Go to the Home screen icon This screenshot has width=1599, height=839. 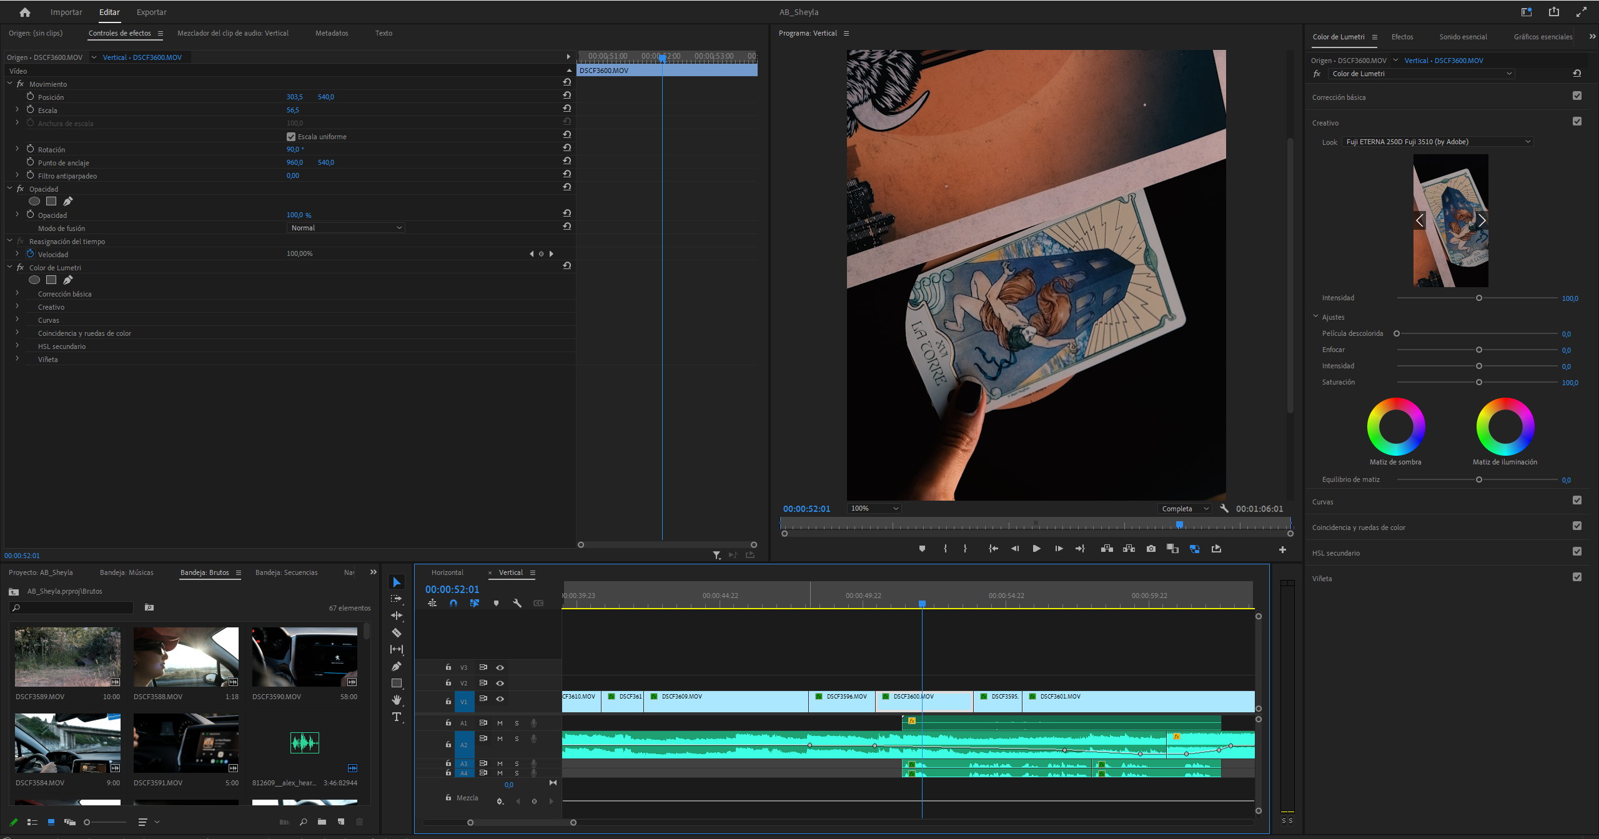(25, 12)
